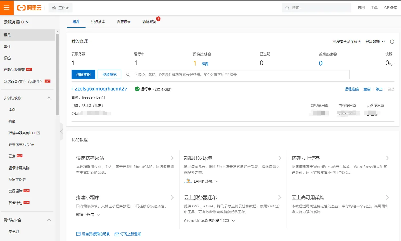Switch to the 资源报表 tab
The width and height of the screenshot is (401, 241).
click(124, 22)
